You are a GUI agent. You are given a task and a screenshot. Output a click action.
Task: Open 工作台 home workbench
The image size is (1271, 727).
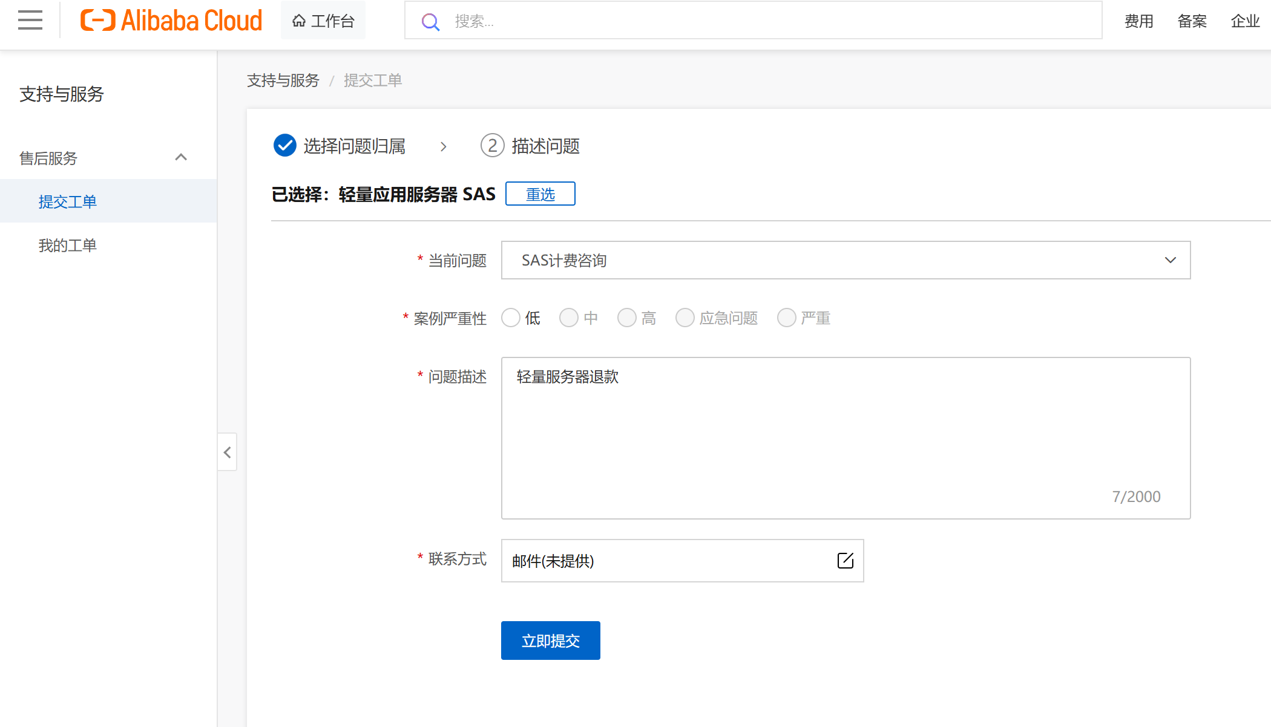(323, 21)
